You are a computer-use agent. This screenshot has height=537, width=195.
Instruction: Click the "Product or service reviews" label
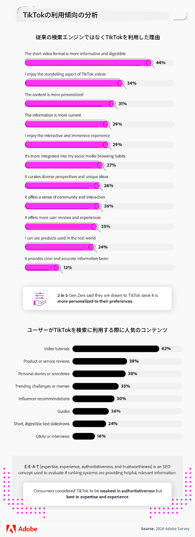click(x=46, y=361)
